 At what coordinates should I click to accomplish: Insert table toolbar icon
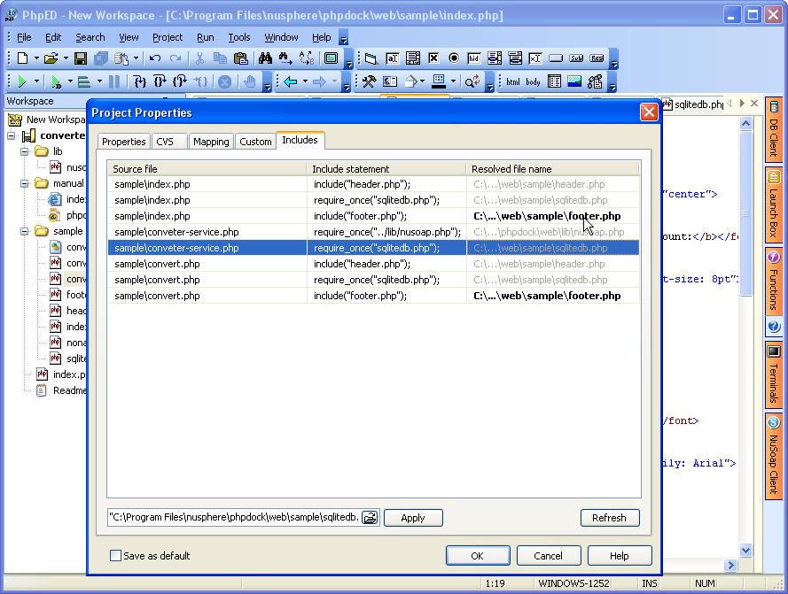pyautogui.click(x=554, y=81)
